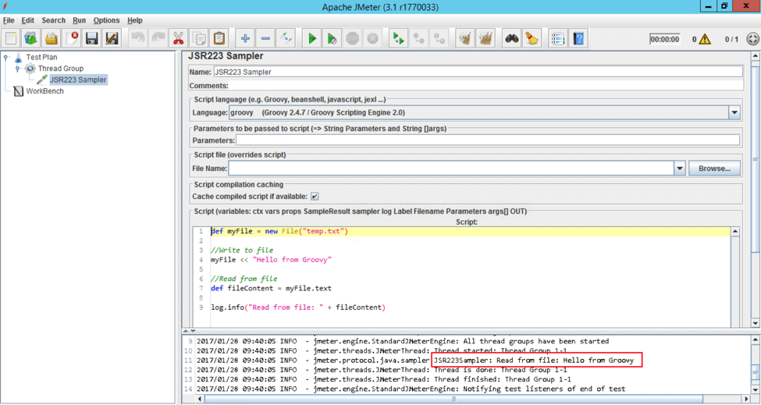The height and width of the screenshot is (405, 761).
Task: Click the log panel horizontal scrollbar
Action: (453, 399)
